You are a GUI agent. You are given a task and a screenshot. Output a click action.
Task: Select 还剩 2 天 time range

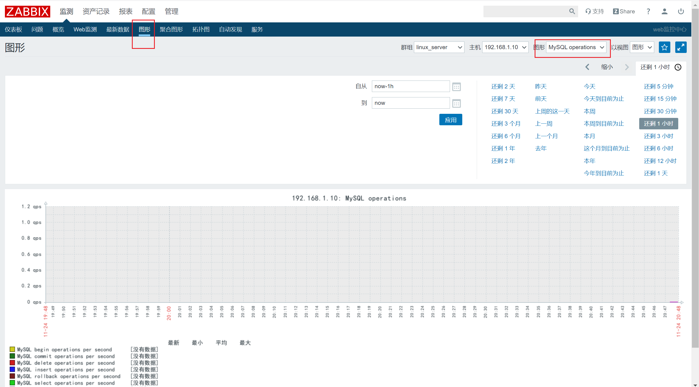click(x=503, y=87)
